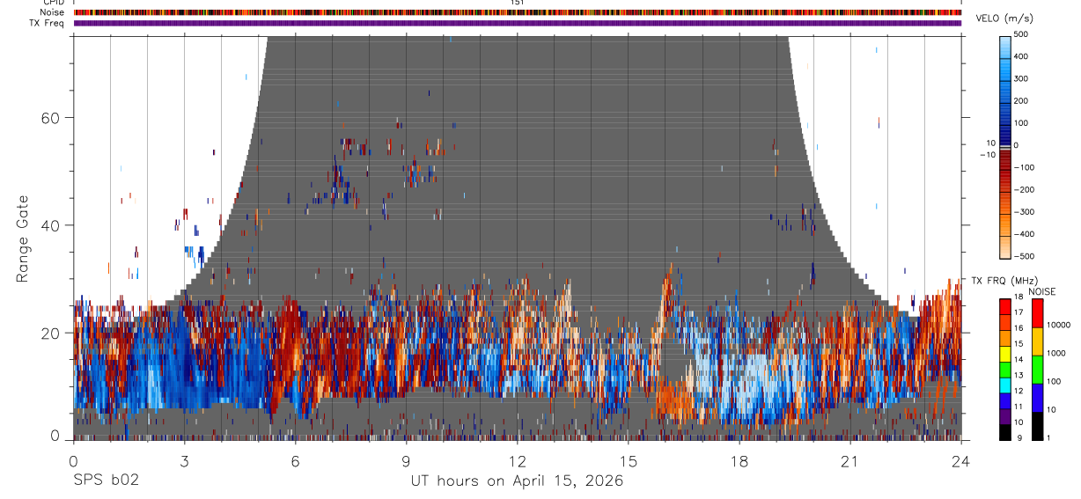Click the −10 marker left of velocity scale

pyautogui.click(x=987, y=155)
